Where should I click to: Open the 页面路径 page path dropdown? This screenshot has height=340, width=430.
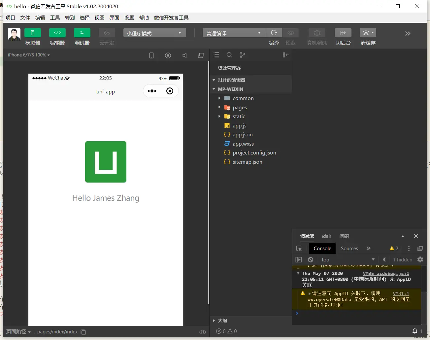click(18, 332)
